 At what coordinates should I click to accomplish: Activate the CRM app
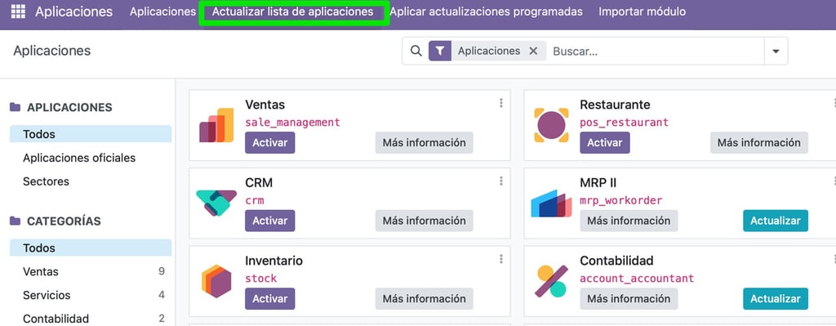269,221
